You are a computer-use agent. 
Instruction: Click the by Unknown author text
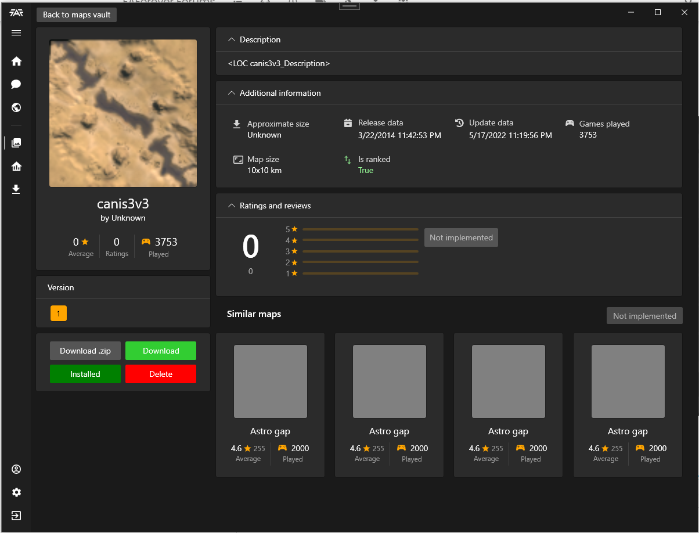pyautogui.click(x=123, y=218)
